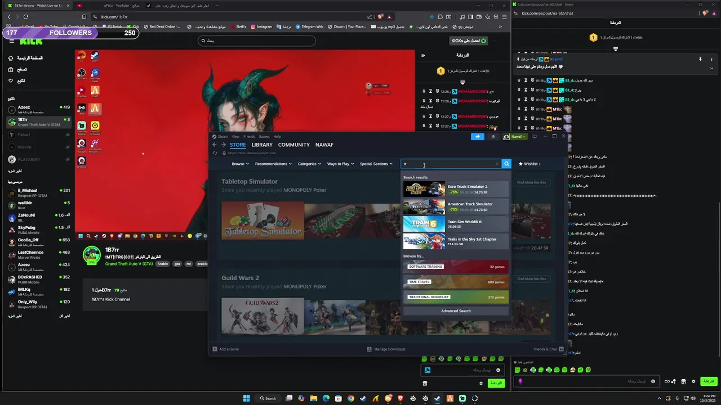Screen dimensions: 721x405
Task: Open the NAWAF profile tab in Steam
Action: coord(324,145)
